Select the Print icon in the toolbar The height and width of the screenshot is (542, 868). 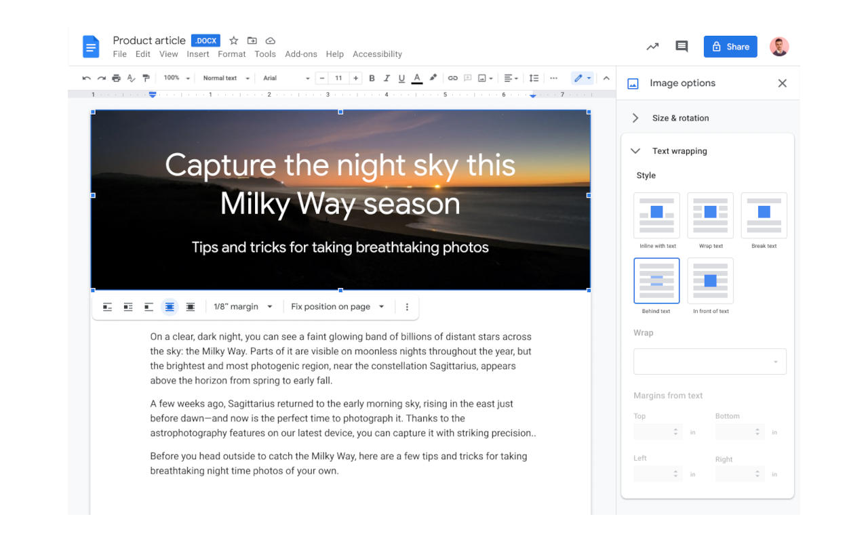tap(117, 77)
